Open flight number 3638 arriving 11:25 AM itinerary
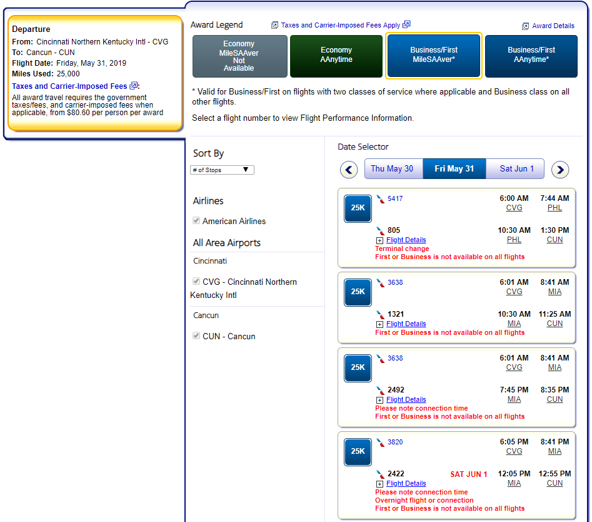Image resolution: width=592 pixels, height=522 pixels. (x=395, y=282)
